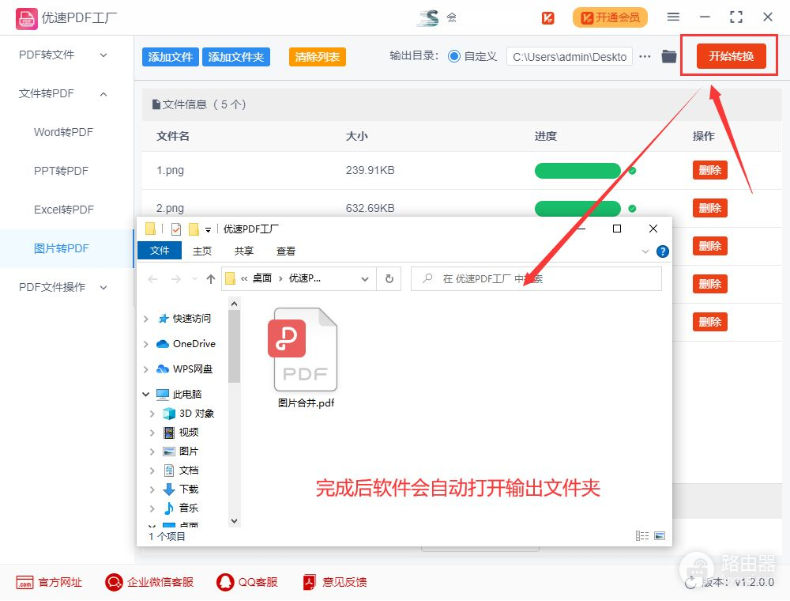790x601 pixels.
Task: Select the 图片合并.pdf file
Action: (x=305, y=358)
